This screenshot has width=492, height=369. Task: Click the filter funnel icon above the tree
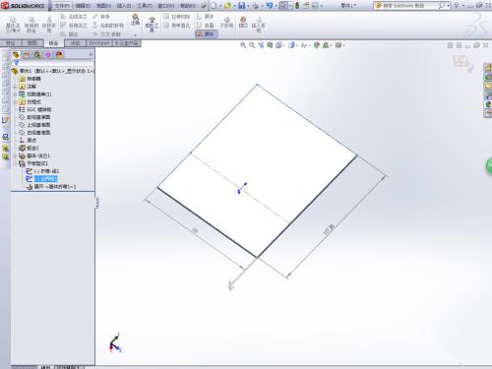pyautogui.click(x=16, y=63)
